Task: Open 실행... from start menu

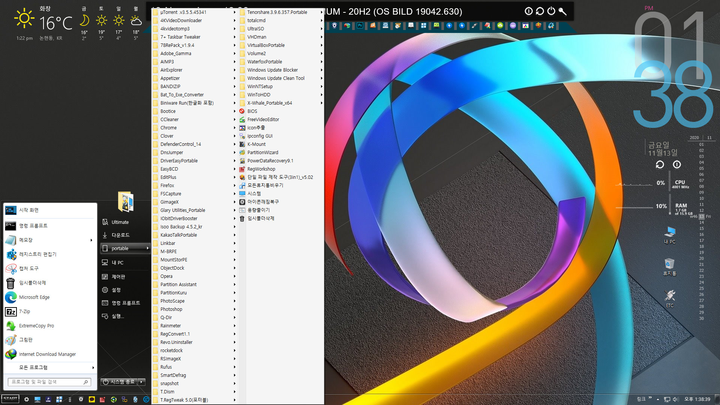Action: [x=125, y=316]
